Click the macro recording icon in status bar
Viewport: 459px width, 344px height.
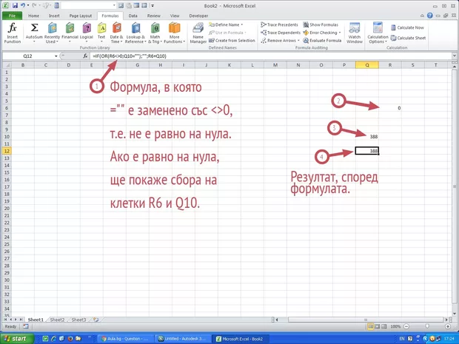(25, 326)
